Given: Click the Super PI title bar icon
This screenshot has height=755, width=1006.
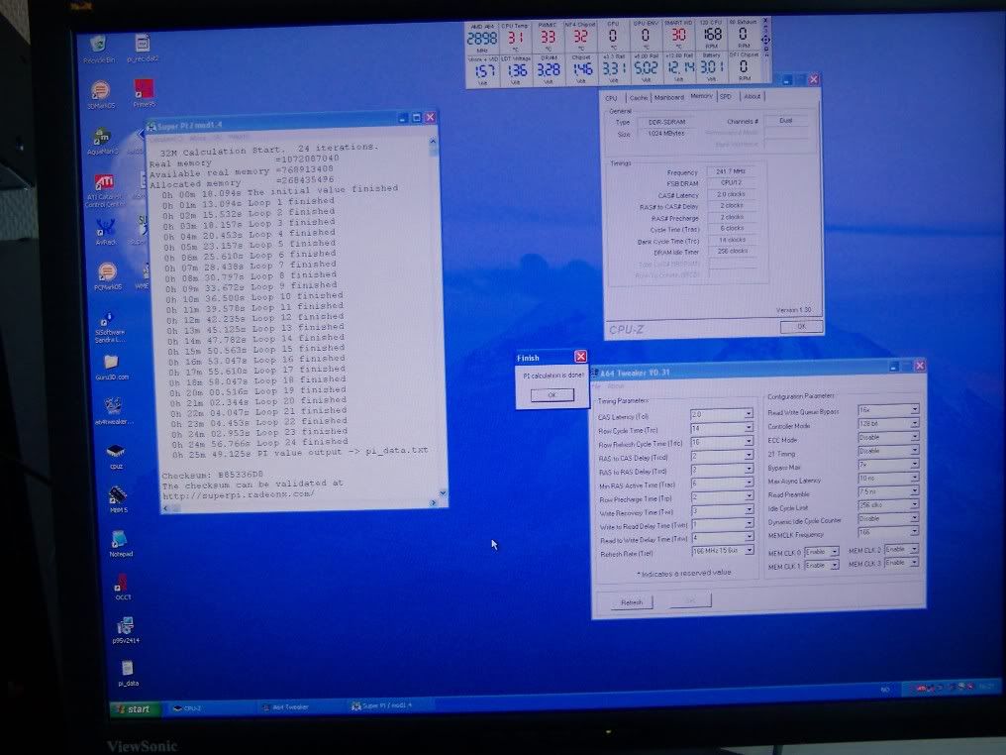Looking at the screenshot, I should coord(151,127).
